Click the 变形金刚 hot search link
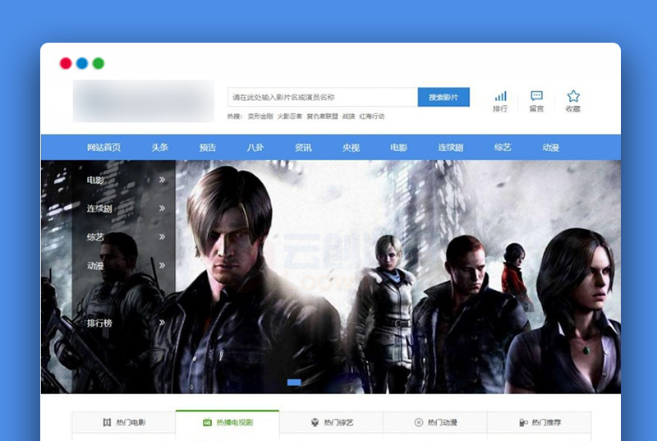The image size is (657, 441). (260, 117)
